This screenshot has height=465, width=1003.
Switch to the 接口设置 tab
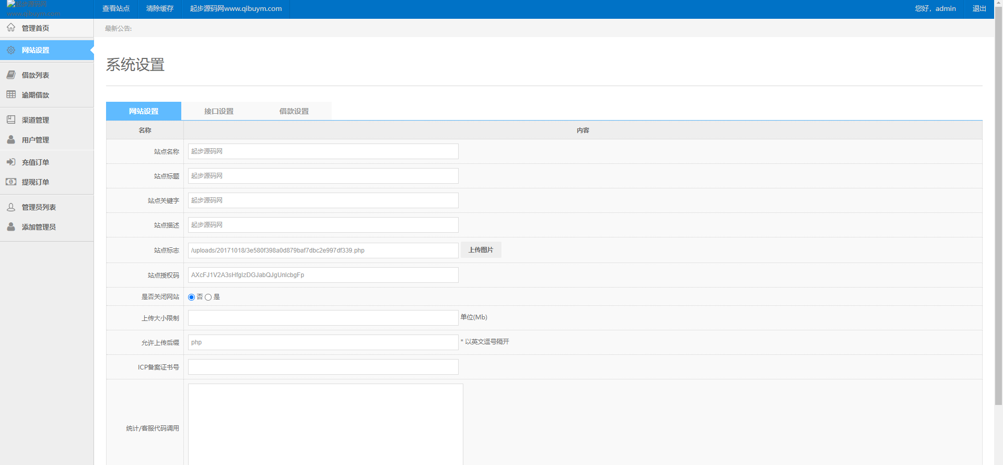click(x=219, y=111)
